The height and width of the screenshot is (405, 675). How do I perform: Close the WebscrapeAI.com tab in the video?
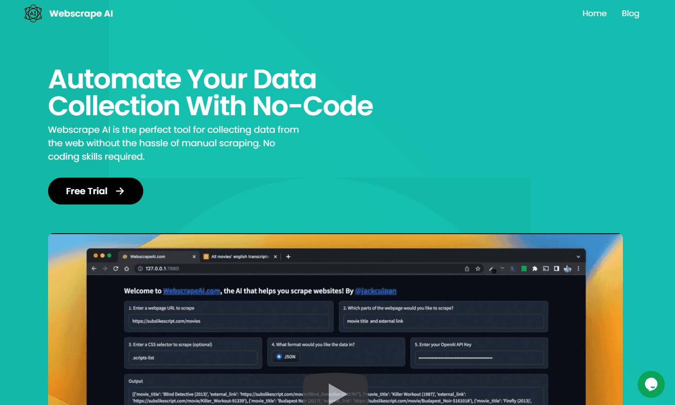pyautogui.click(x=194, y=257)
